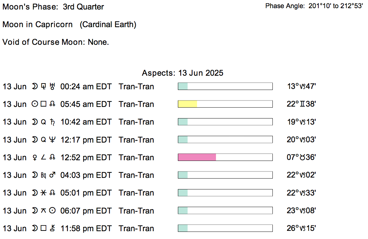The width and height of the screenshot is (368, 239).
Task: Click the Phase Angle reading at top right
Action: click(x=314, y=6)
